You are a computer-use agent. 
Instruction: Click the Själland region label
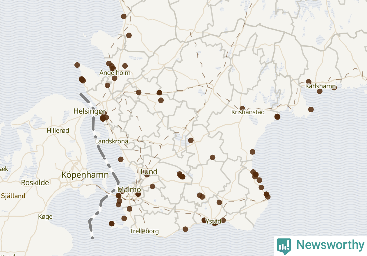[x=13, y=196]
